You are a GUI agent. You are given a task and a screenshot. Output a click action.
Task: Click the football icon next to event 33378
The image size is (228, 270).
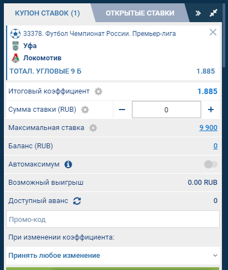(15, 34)
